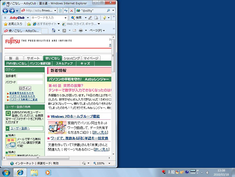Screen dimensions: 235x177
Task: Select the 使いこなし site tab
Action: (52, 58)
